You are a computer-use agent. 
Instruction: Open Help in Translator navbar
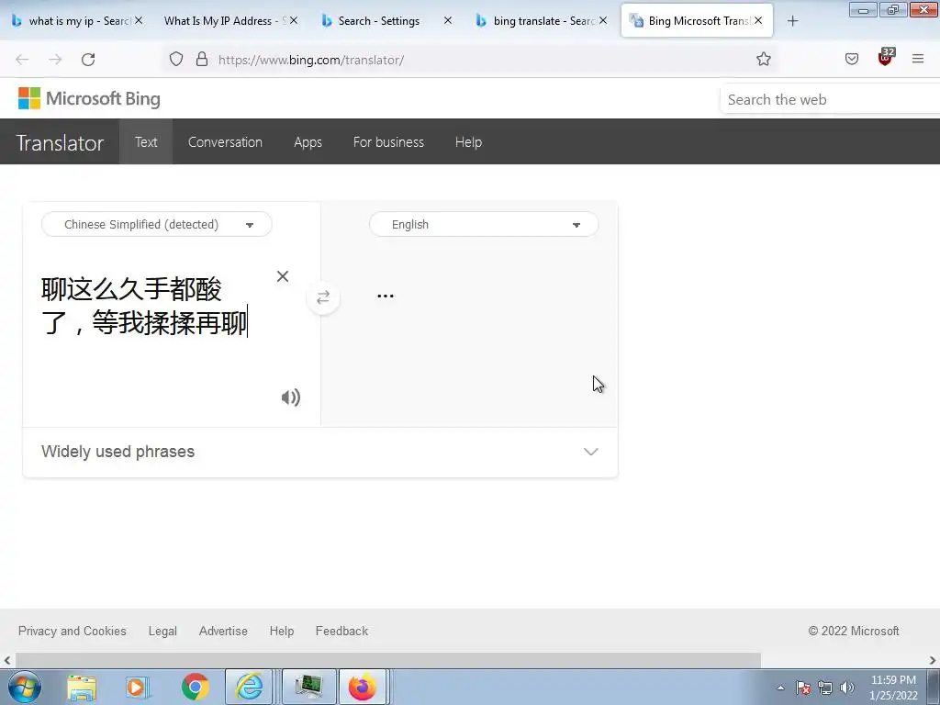(x=468, y=142)
